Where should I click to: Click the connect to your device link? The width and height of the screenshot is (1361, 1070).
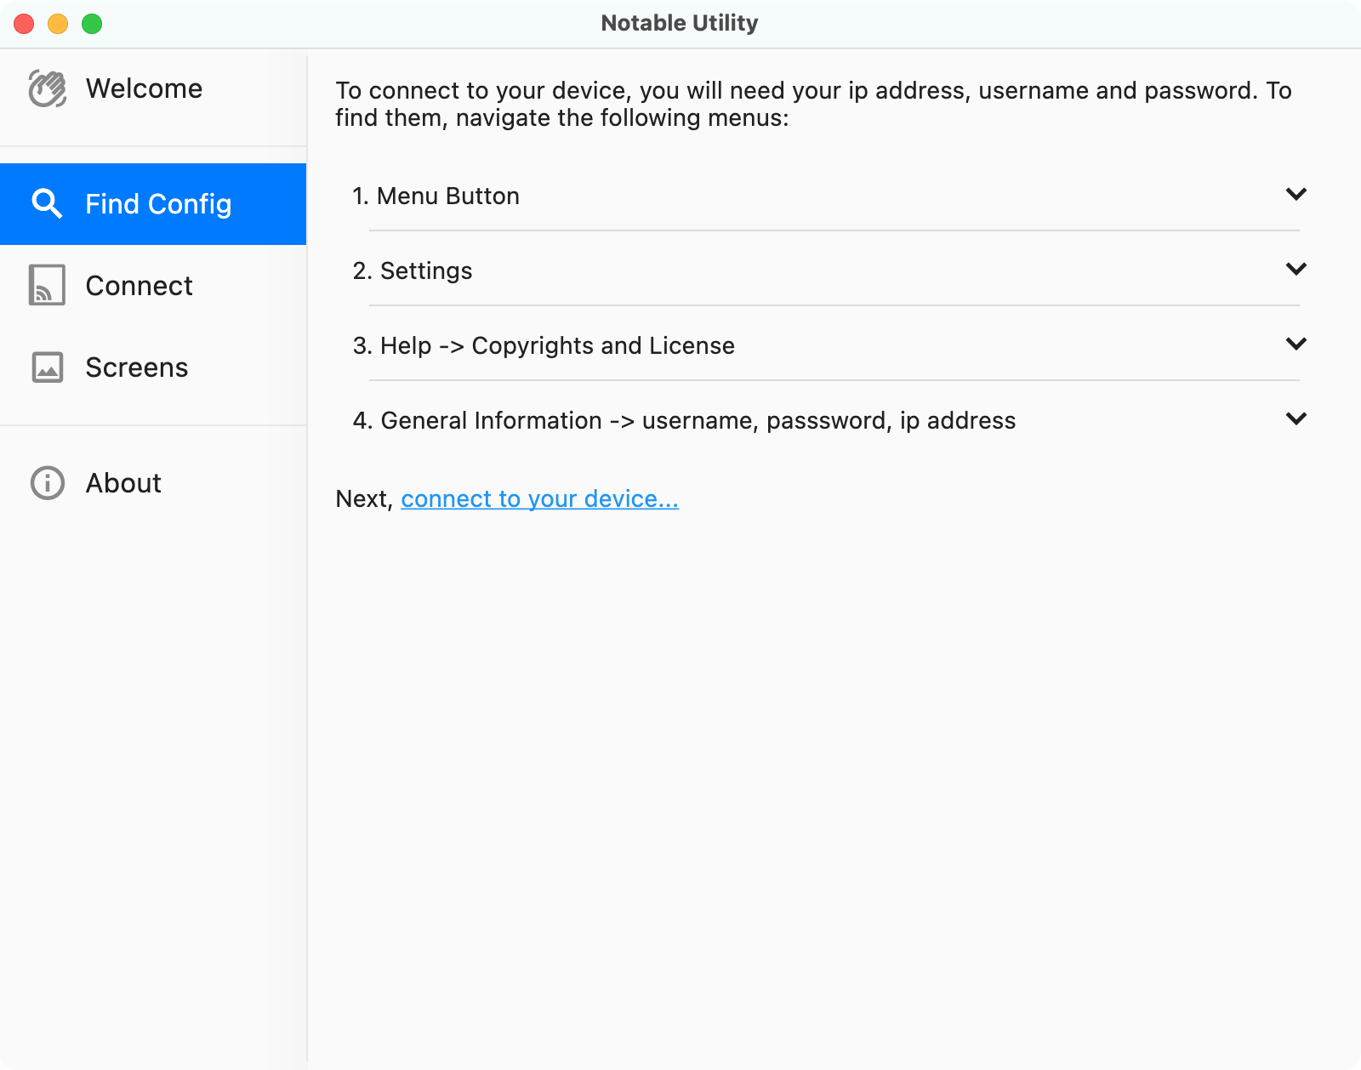tap(539, 499)
